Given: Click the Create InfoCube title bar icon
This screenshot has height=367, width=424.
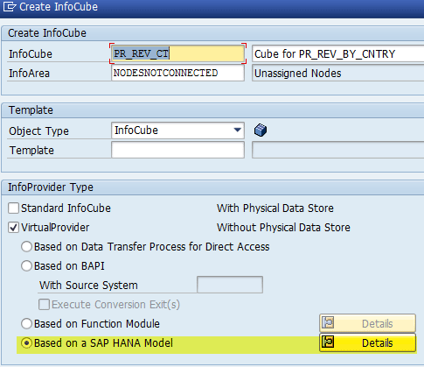Looking at the screenshot, I should (x=10, y=6).
